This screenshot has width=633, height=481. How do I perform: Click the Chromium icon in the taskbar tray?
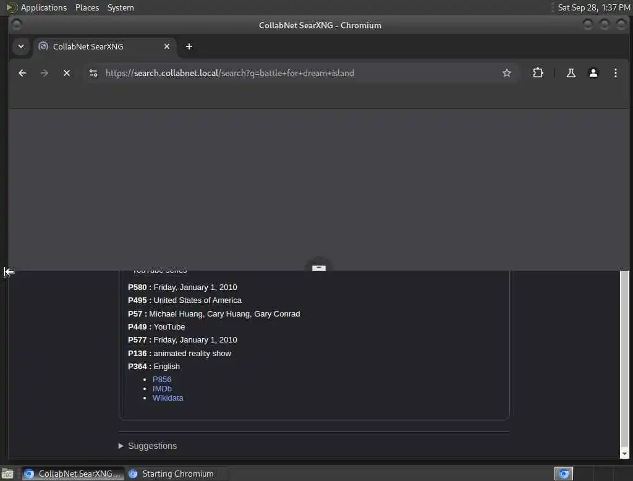[x=564, y=474]
